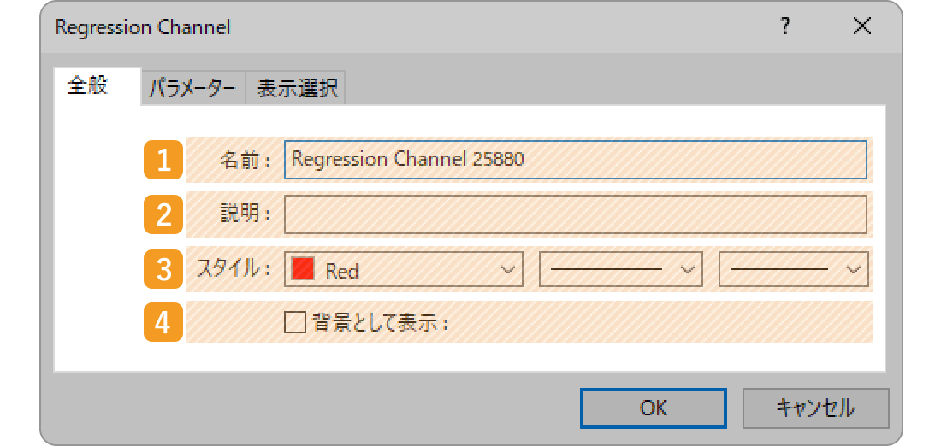The image size is (941, 446).
Task: Click the question mark help icon
Action: [x=784, y=27]
